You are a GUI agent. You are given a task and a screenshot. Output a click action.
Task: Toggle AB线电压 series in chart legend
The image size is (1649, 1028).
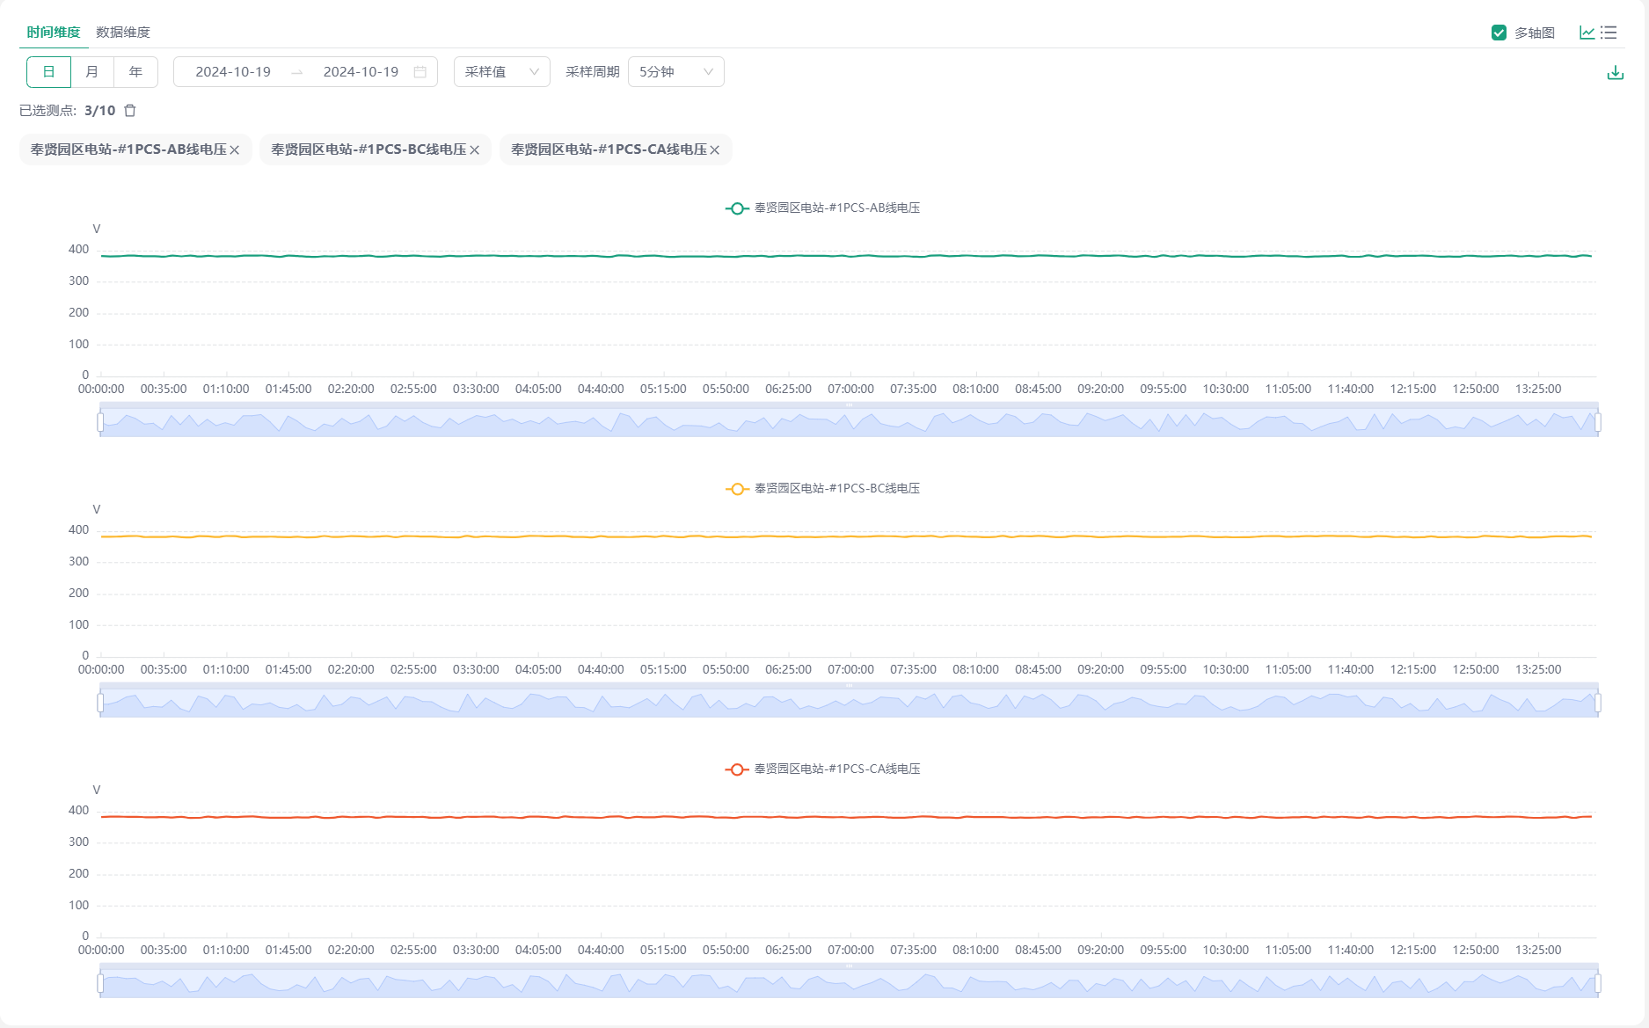click(x=822, y=208)
